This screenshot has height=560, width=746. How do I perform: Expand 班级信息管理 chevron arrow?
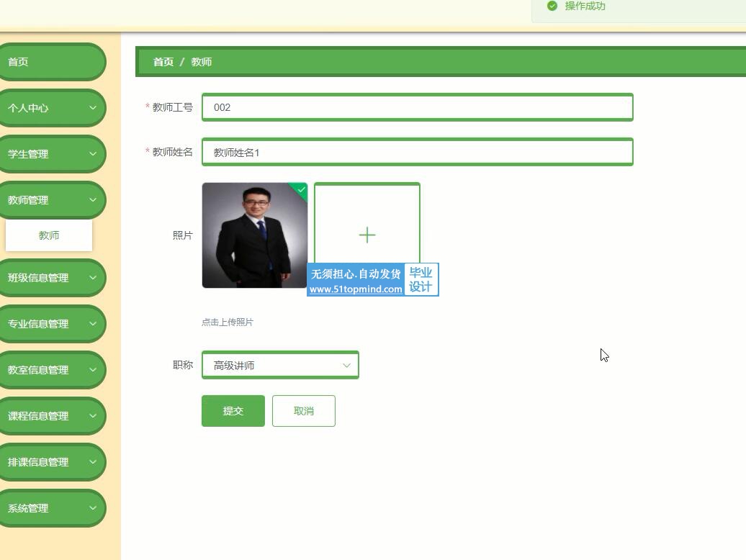[x=93, y=278]
